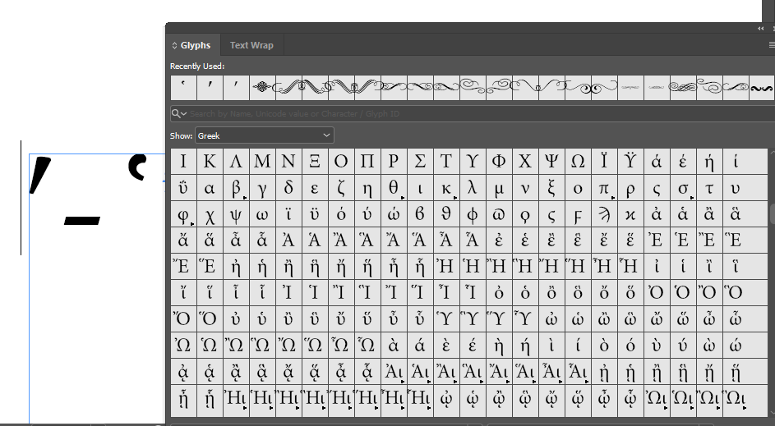Select capital X (Chi) glyph
The image size is (775, 426).
coord(525,162)
